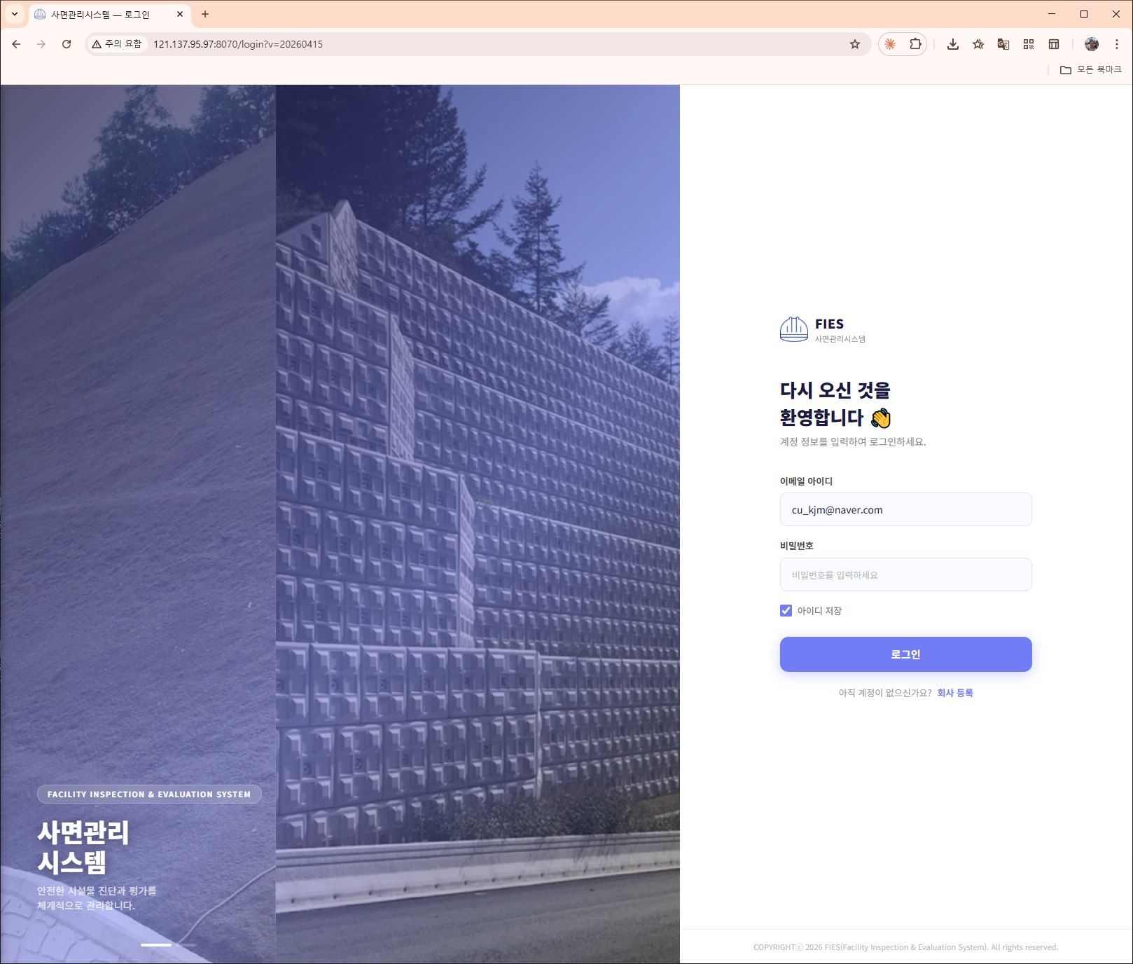1133x964 pixels.
Task: Open the Chrome three-dot menu
Action: pyautogui.click(x=1117, y=44)
